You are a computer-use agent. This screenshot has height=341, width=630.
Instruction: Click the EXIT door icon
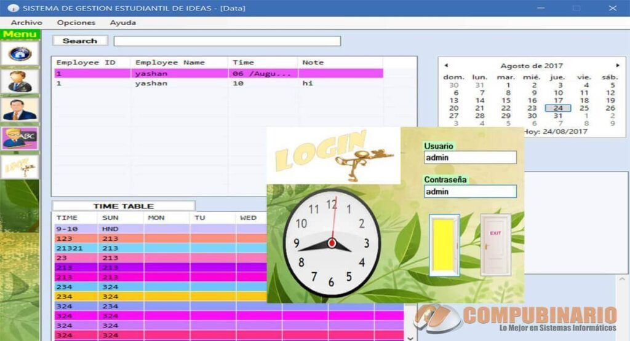(496, 245)
